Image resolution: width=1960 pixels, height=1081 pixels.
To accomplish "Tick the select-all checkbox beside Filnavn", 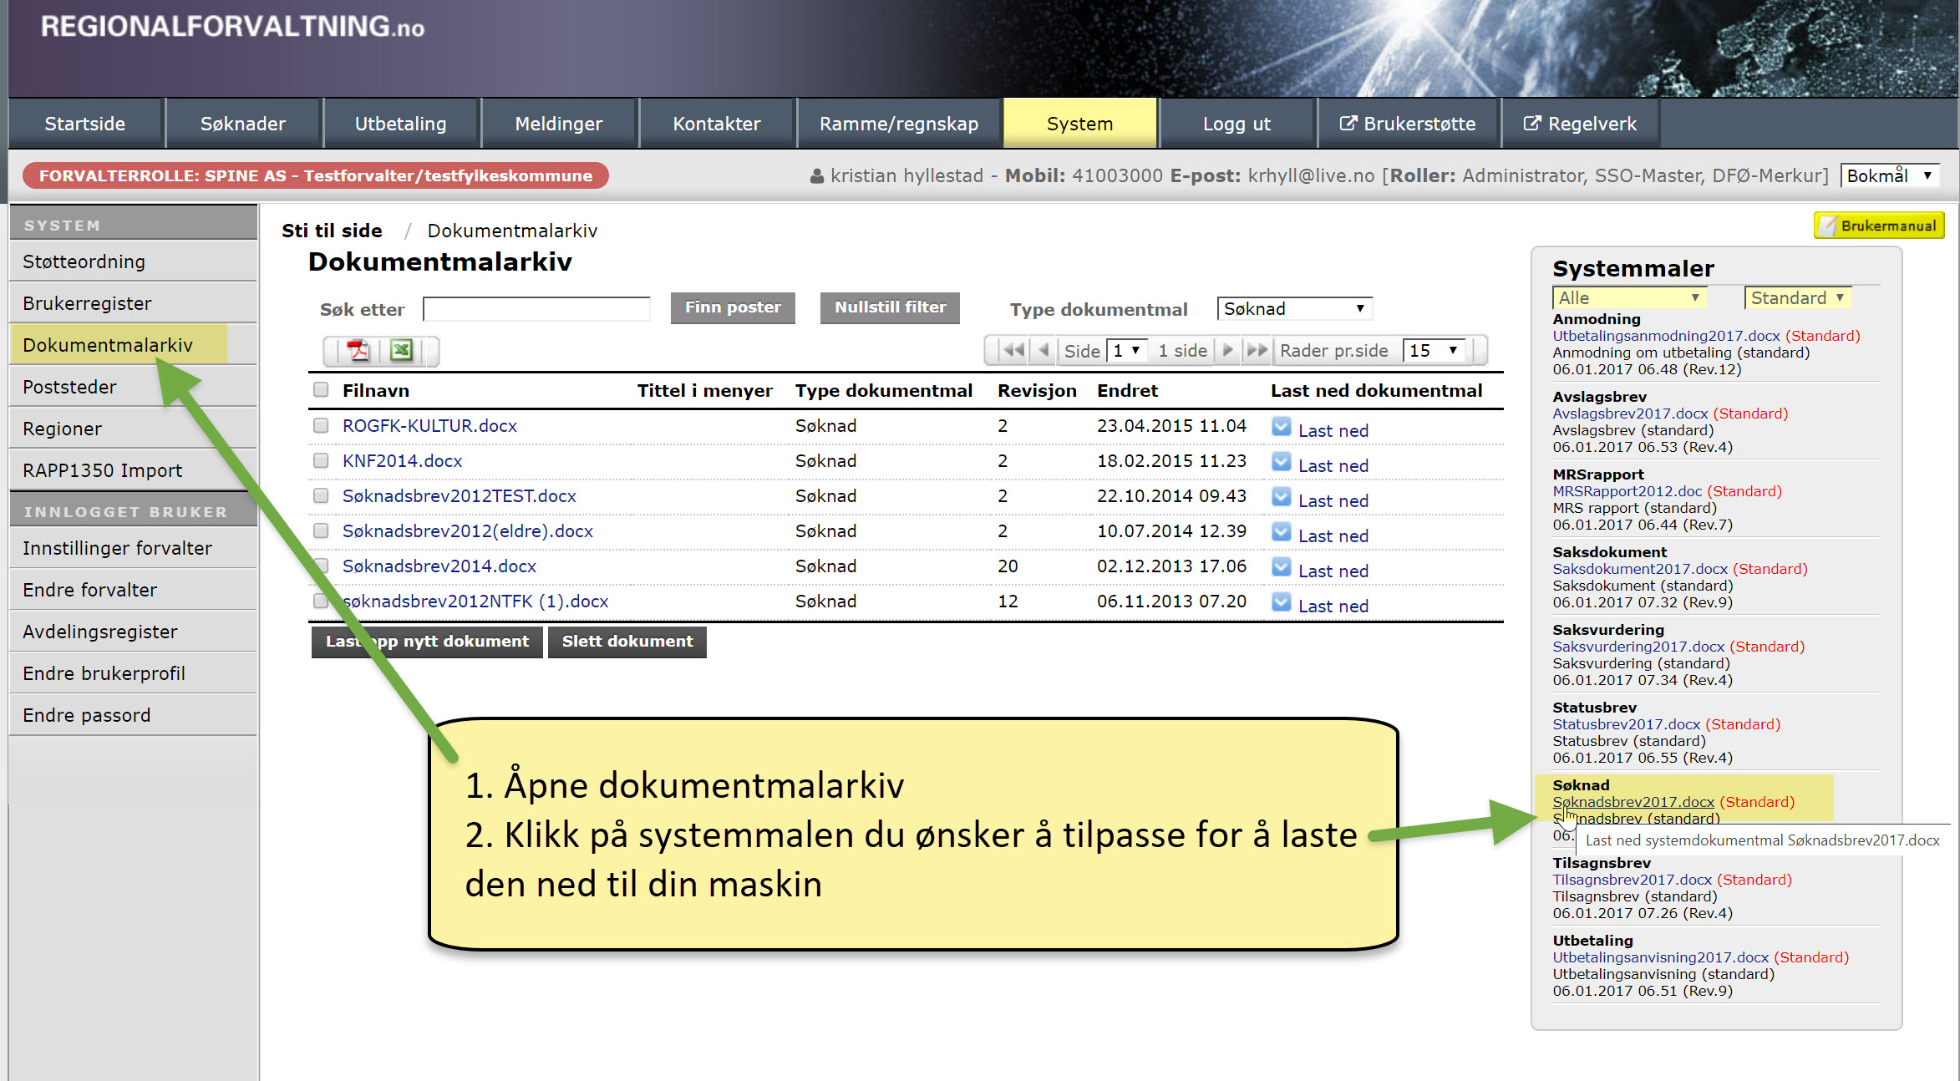I will tap(321, 389).
